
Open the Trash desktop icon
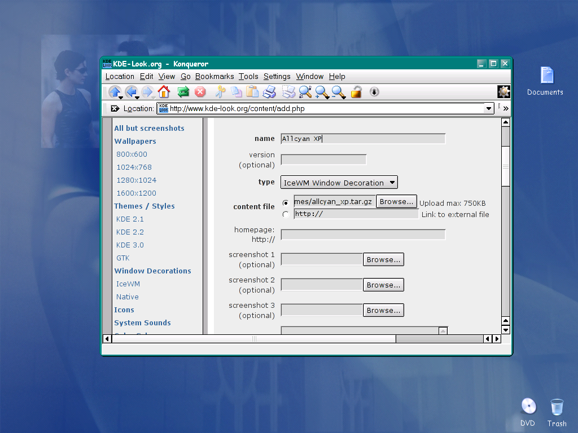pyautogui.click(x=557, y=412)
